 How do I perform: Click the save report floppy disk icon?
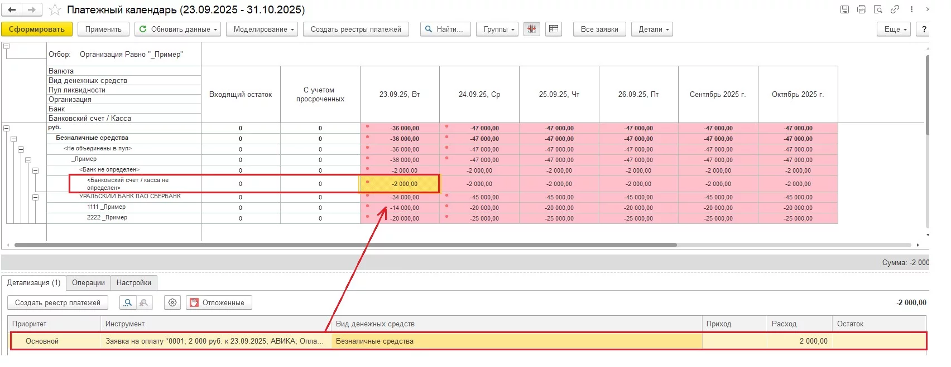tap(844, 9)
